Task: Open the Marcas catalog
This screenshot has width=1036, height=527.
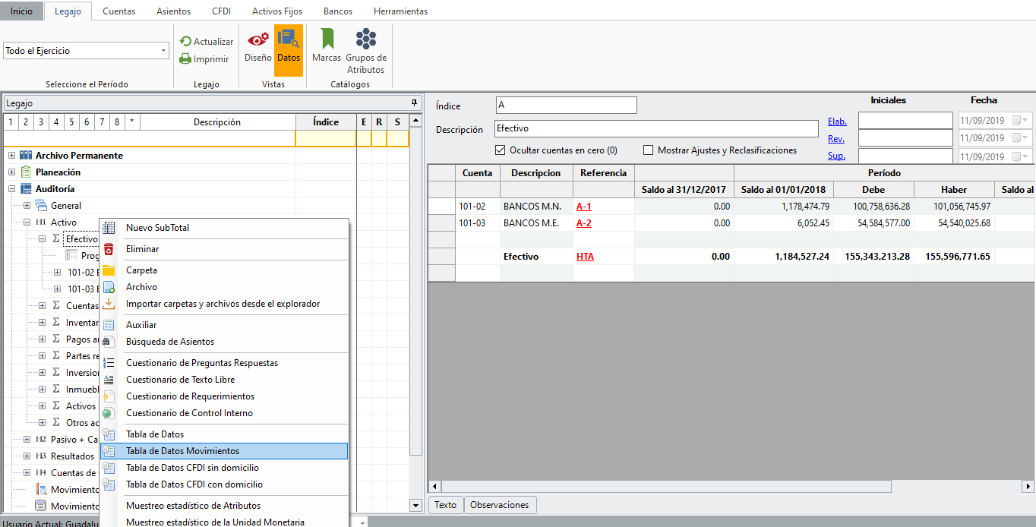Action: pyautogui.click(x=327, y=39)
